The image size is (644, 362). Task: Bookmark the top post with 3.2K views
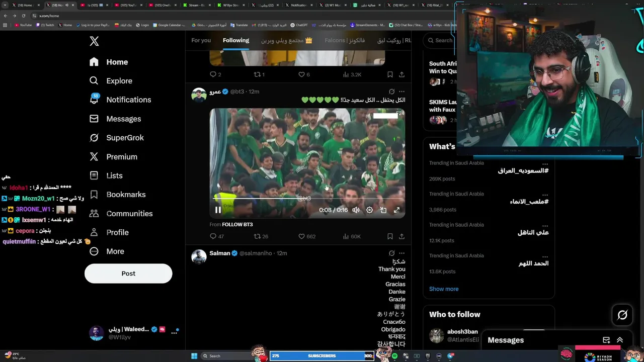click(390, 74)
